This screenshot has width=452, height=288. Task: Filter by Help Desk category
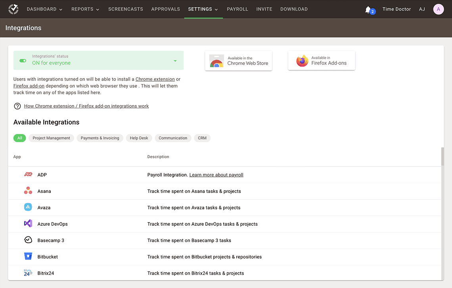pos(139,138)
